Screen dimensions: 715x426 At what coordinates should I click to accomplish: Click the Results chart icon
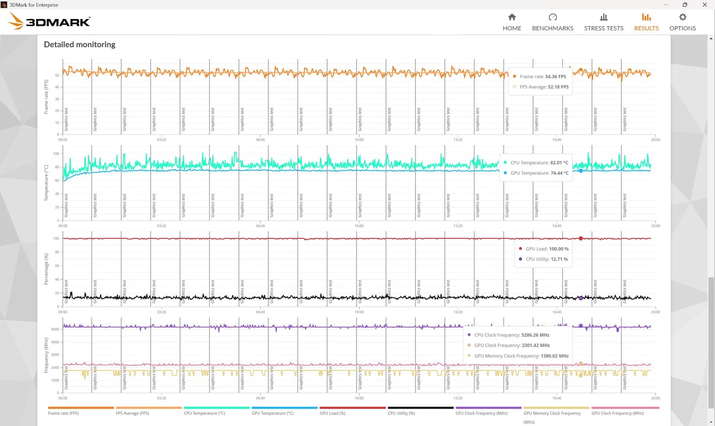[646, 17]
